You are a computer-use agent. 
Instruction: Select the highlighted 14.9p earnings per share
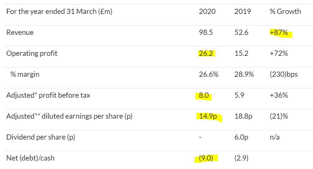click(208, 116)
